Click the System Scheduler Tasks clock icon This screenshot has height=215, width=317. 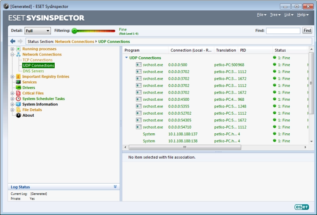[18, 99]
